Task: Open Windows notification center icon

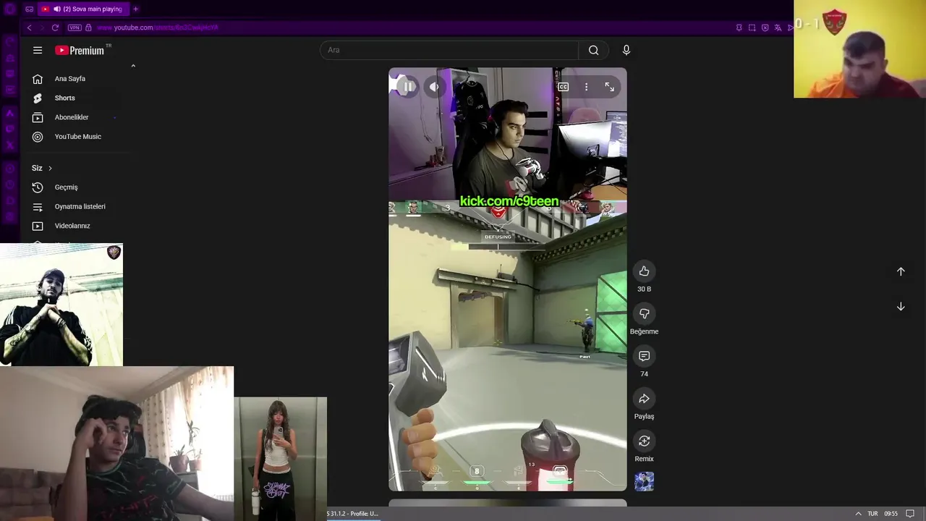Action: (910, 514)
